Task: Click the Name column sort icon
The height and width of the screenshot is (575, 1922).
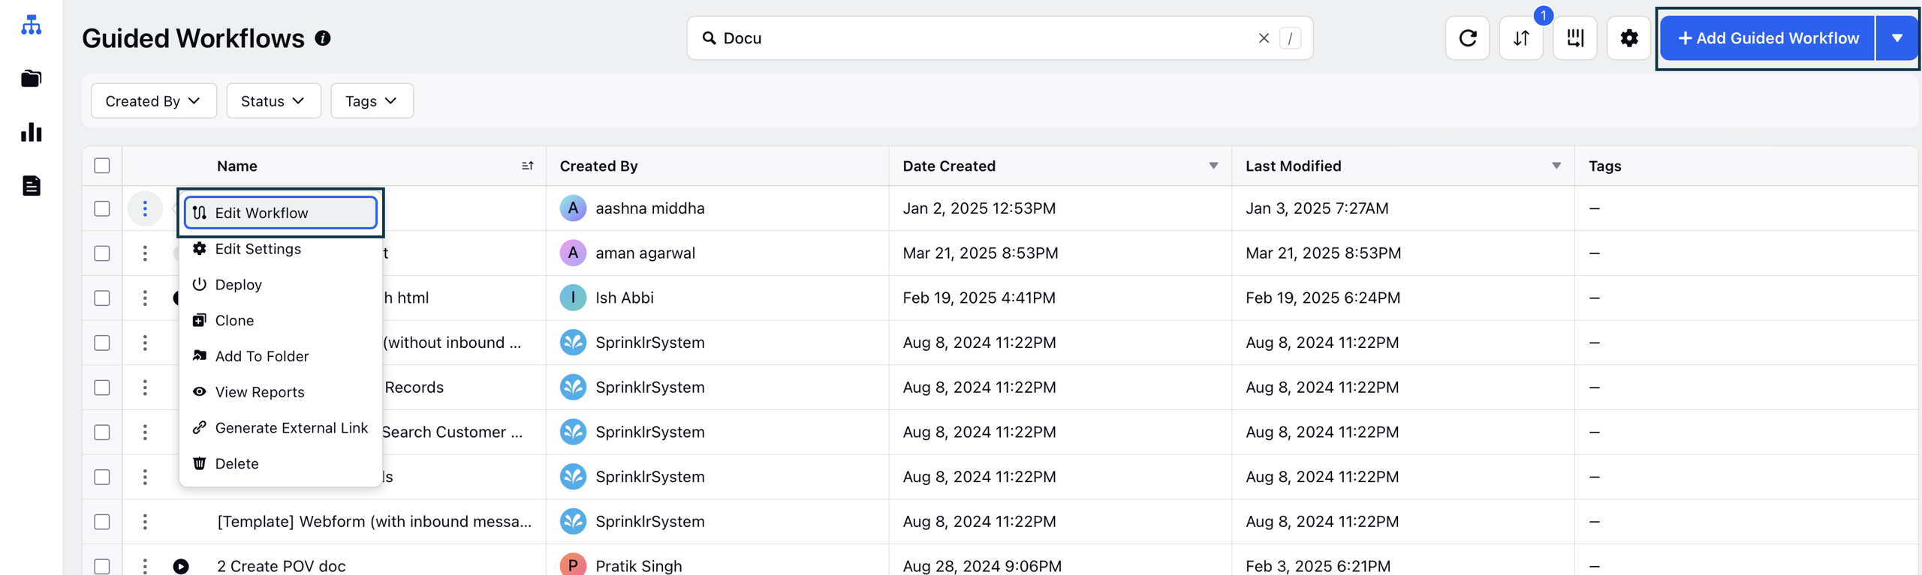Action: coord(527,166)
